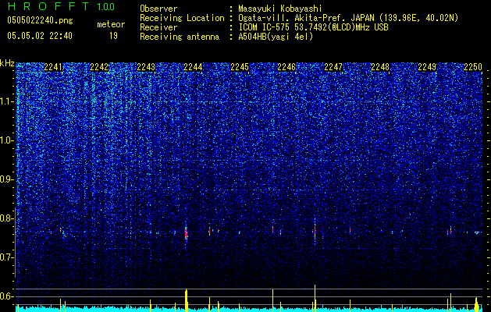
Task: Click the Receiving Location label
Action: coord(182,18)
